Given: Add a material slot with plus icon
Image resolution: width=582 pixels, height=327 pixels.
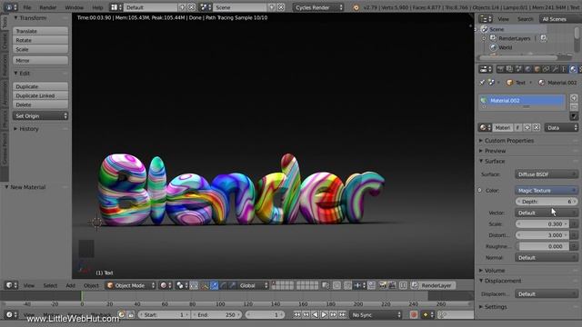Looking at the screenshot, I should point(574,98).
